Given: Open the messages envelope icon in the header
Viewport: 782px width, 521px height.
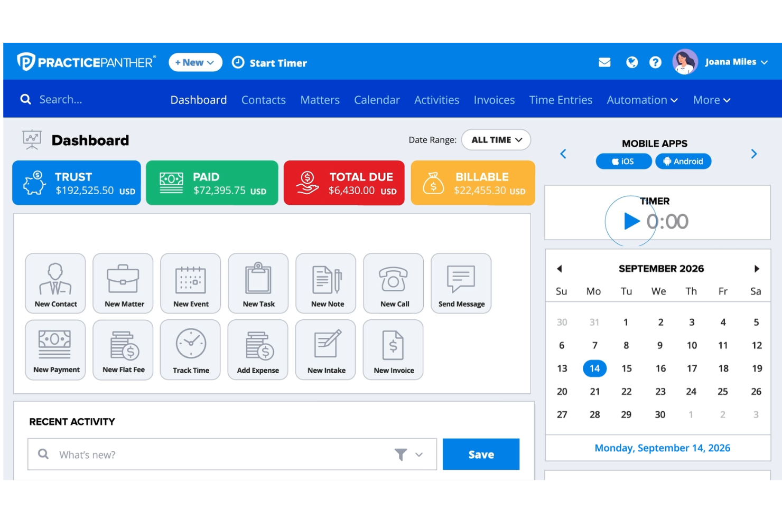Looking at the screenshot, I should (604, 62).
